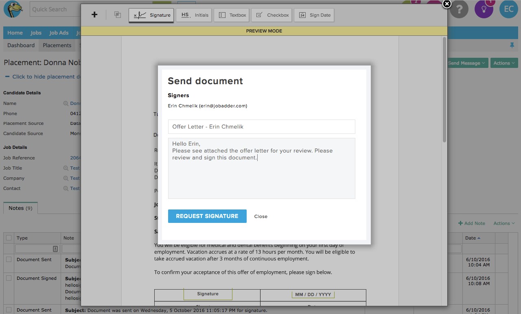Open the Home menu
The height and width of the screenshot is (314, 521).
pos(15,33)
